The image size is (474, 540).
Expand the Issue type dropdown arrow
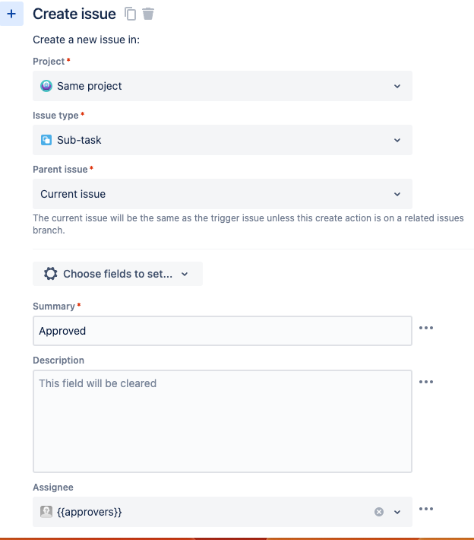click(x=397, y=140)
